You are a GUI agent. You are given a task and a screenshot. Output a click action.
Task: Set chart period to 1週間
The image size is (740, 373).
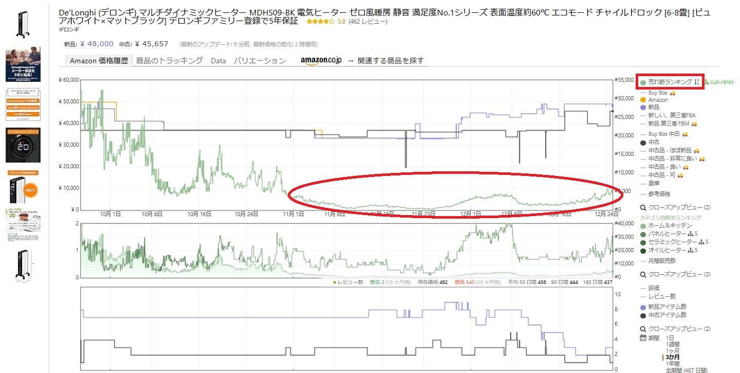tap(673, 344)
